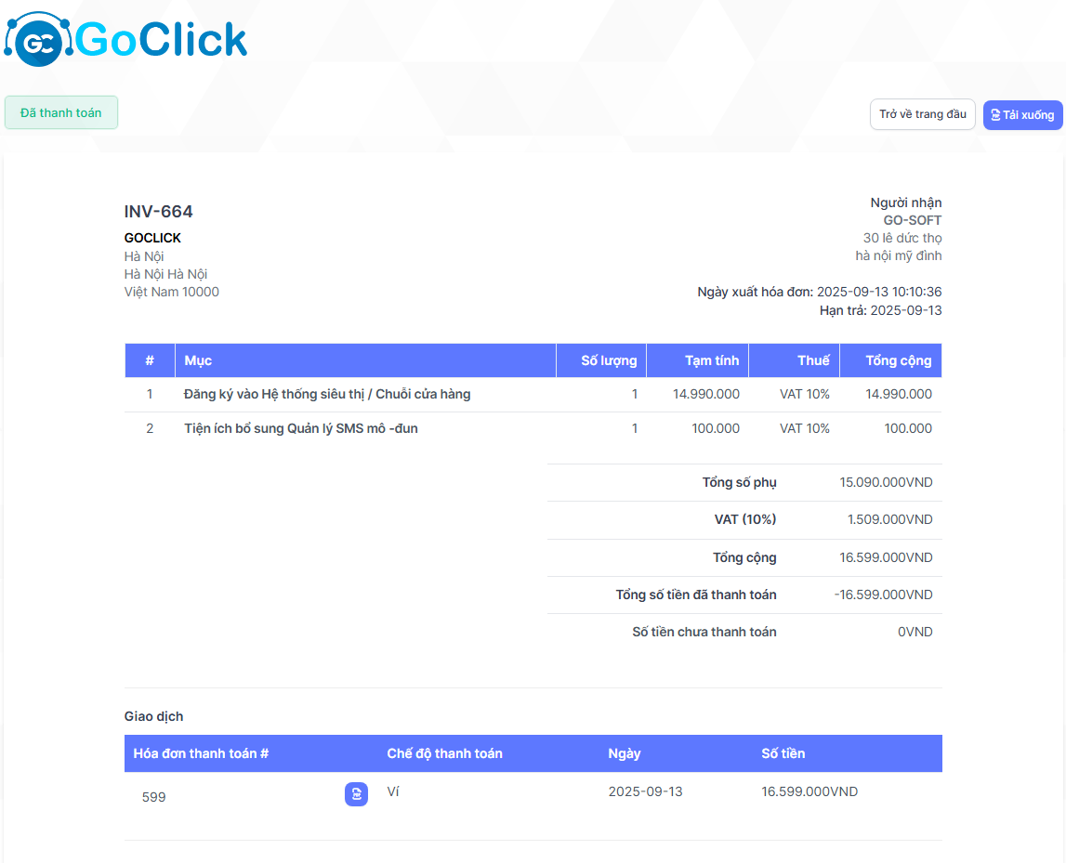Click the Số tiền header in the transactions table
Image resolution: width=1066 pixels, height=863 pixels.
(783, 753)
